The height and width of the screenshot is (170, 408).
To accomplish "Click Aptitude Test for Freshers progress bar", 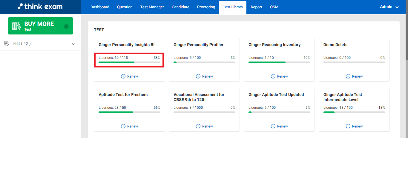I will [x=129, y=112].
